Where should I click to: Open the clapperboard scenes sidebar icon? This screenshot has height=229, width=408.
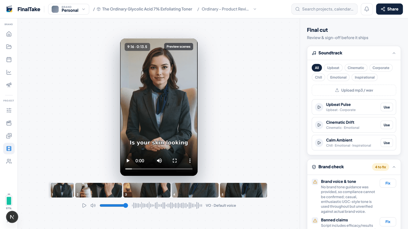(x=9, y=123)
